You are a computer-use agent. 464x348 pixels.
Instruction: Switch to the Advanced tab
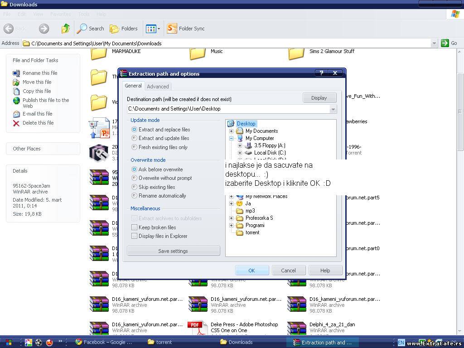click(x=158, y=87)
